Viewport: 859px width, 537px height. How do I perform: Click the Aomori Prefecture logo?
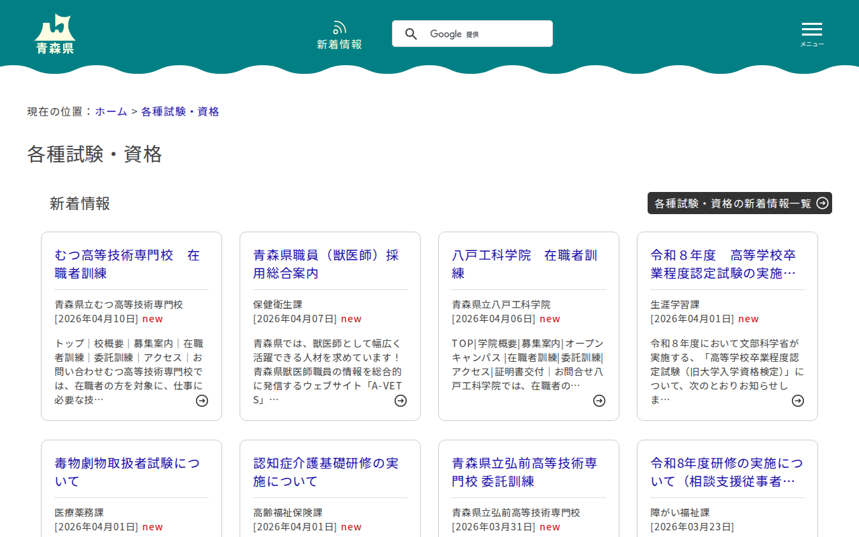55,34
